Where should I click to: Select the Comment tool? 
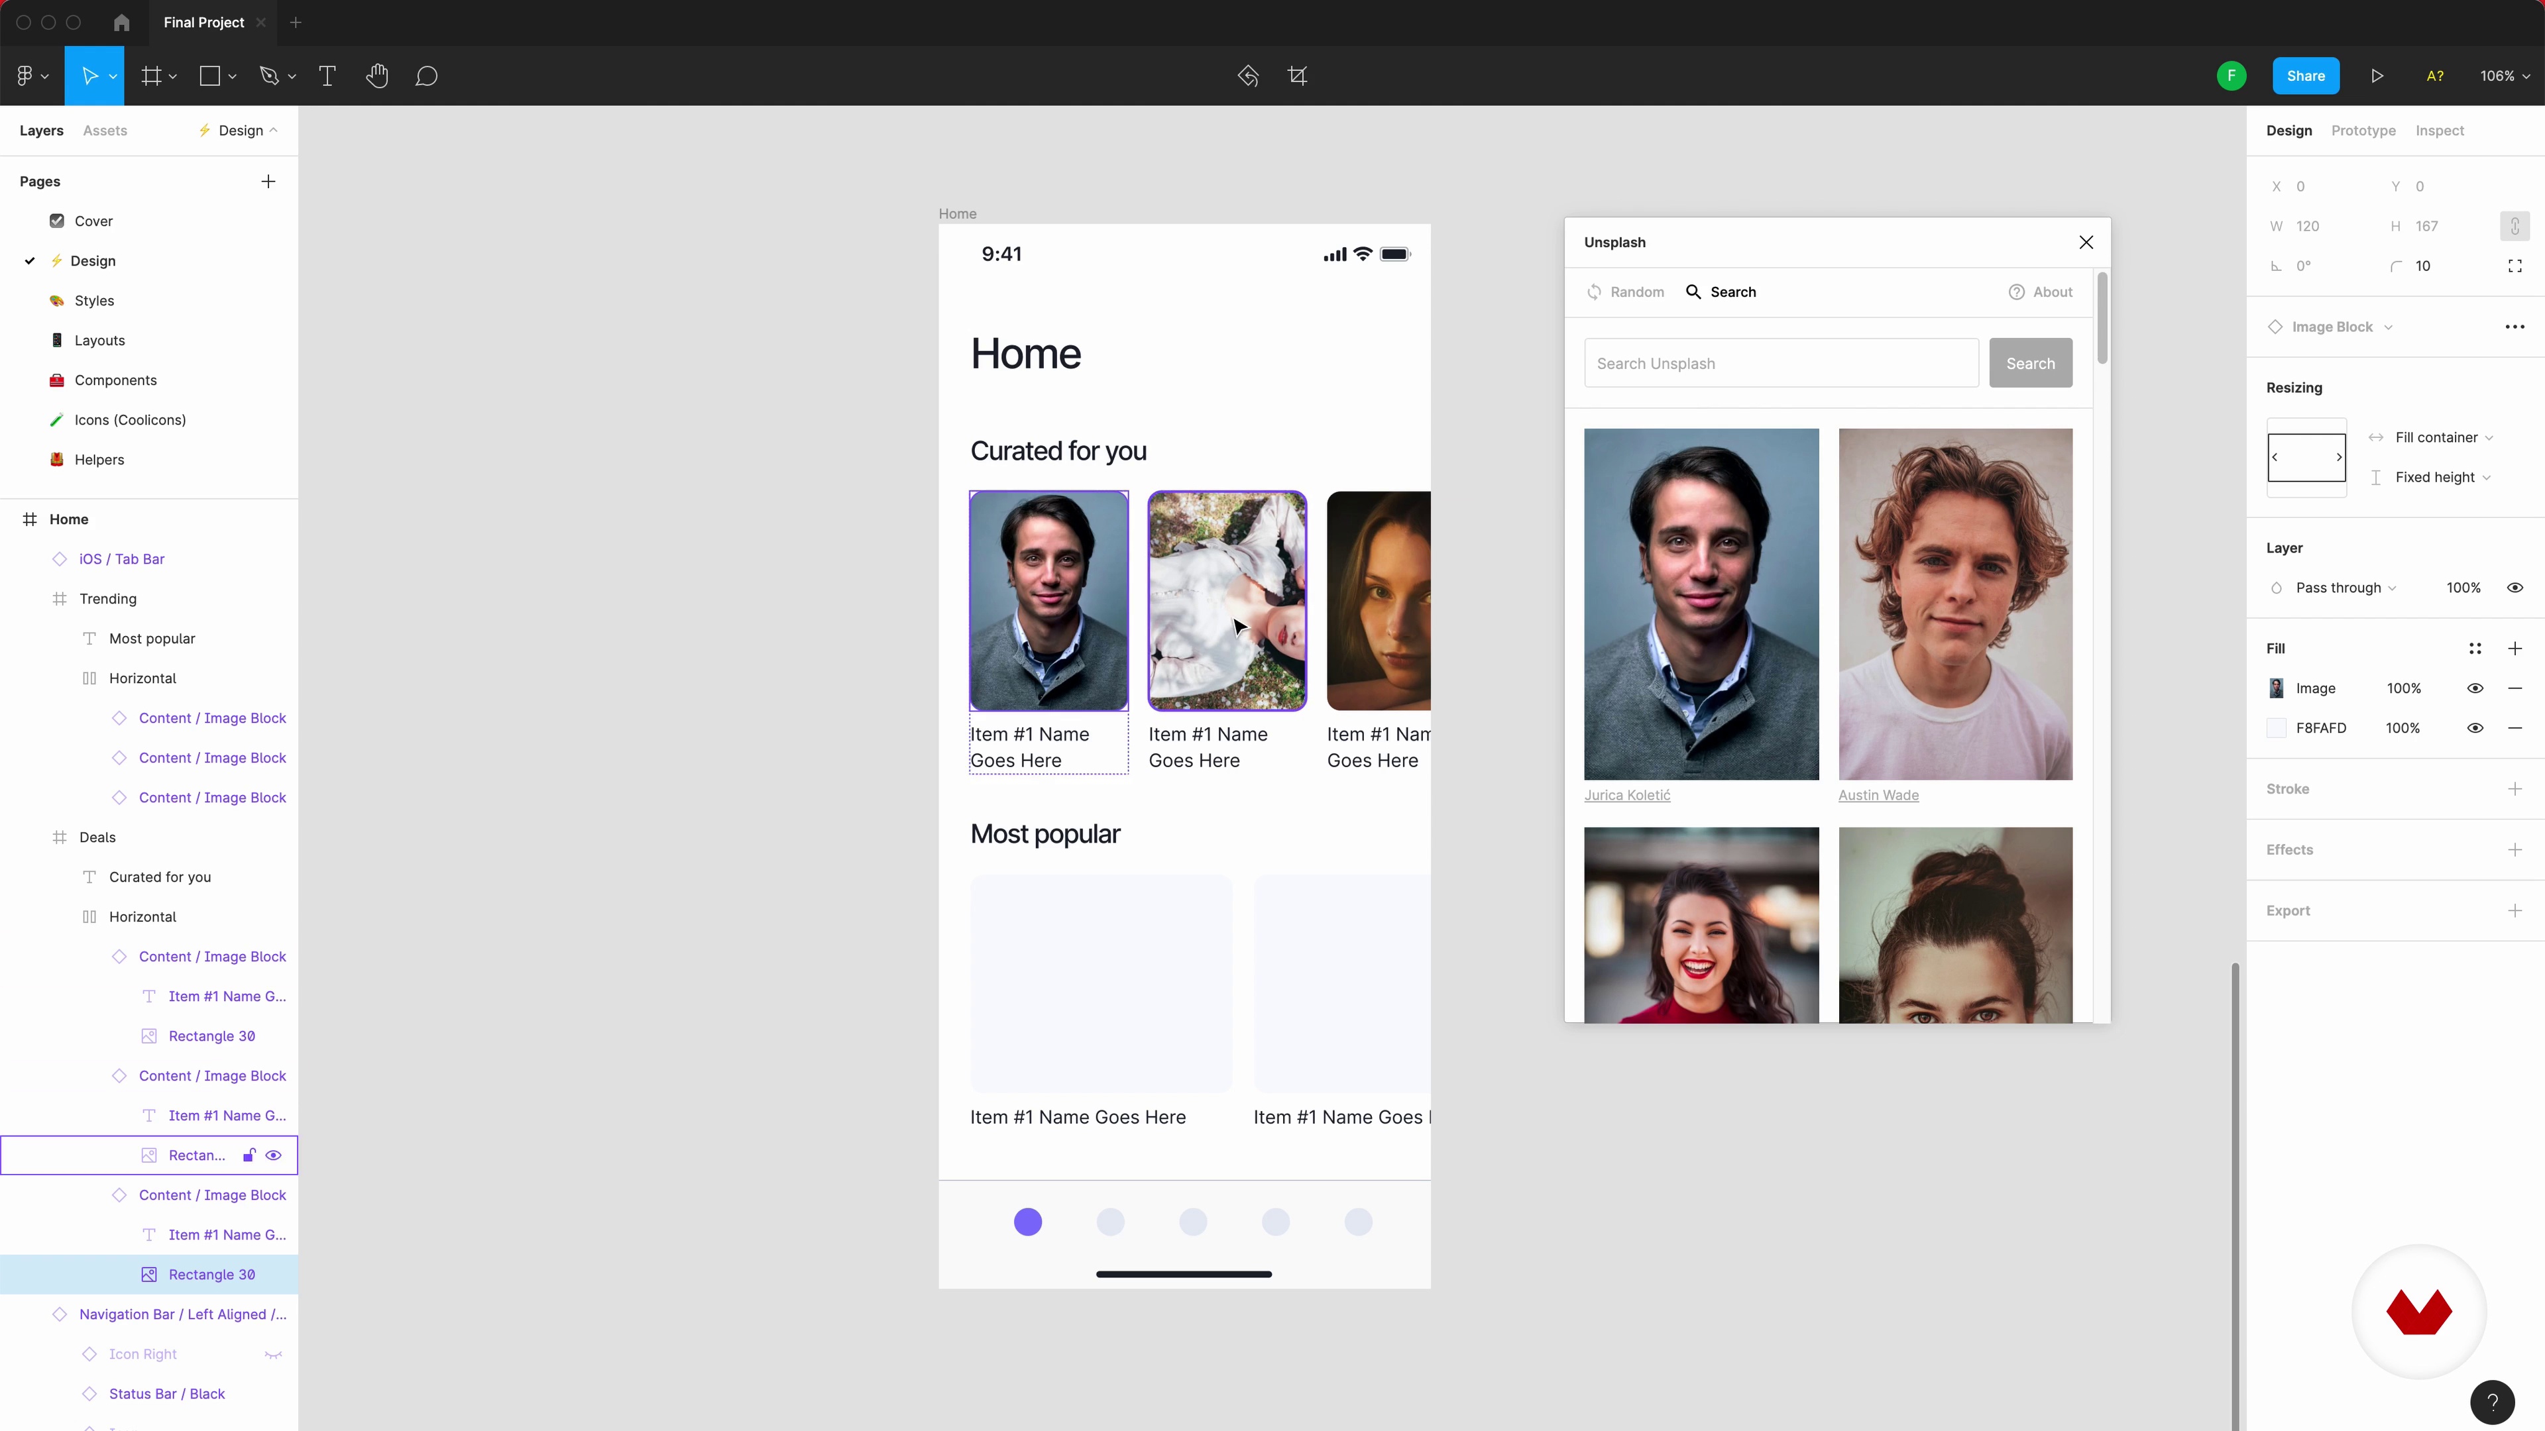point(425,76)
